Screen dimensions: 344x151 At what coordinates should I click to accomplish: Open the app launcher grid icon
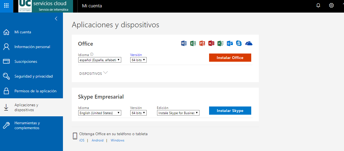(6, 5)
